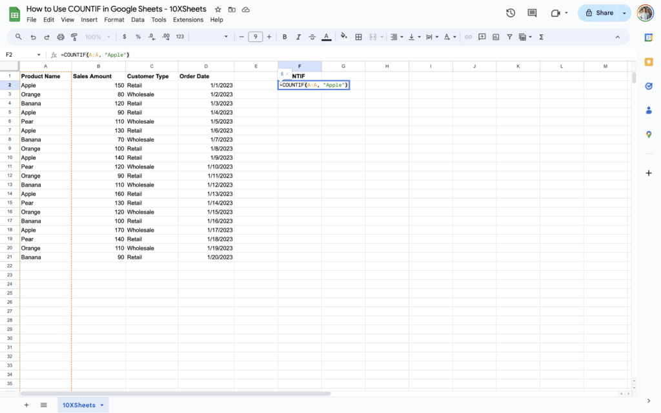Star the spreadsheet title
661x413 pixels.
[218, 9]
